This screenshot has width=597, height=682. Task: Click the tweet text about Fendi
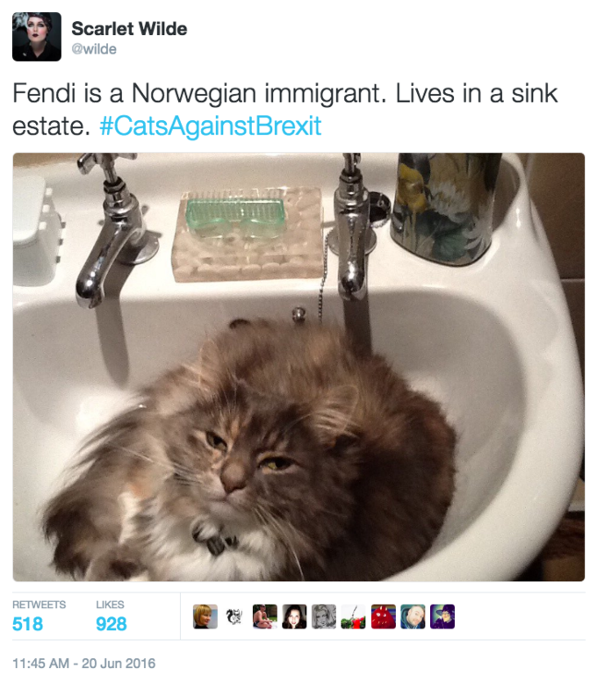click(x=285, y=110)
